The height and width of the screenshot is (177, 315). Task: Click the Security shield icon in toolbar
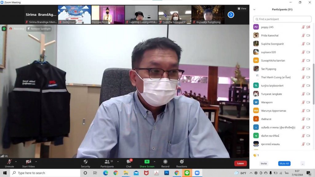coord(86,162)
